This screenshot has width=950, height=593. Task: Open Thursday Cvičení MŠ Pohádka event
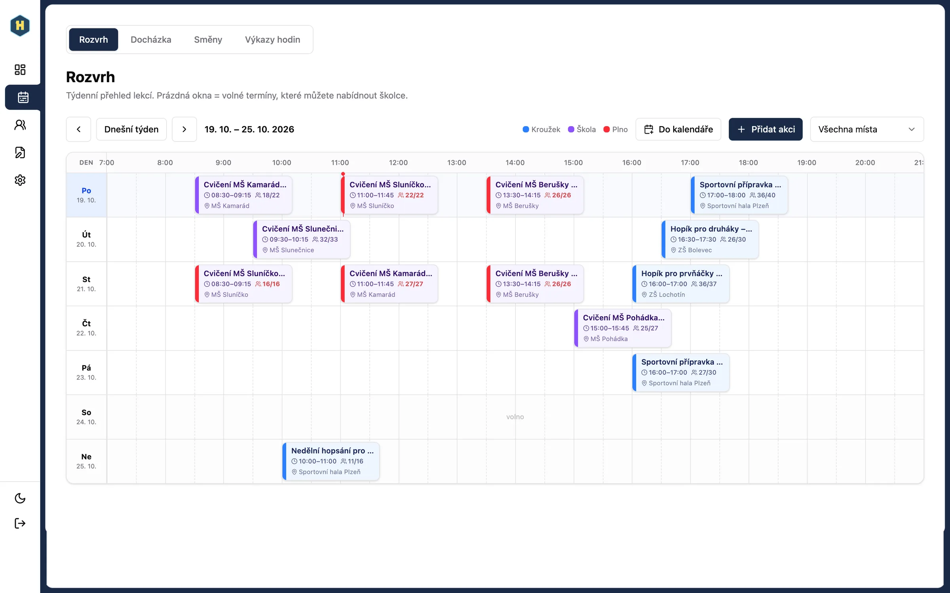(x=623, y=328)
